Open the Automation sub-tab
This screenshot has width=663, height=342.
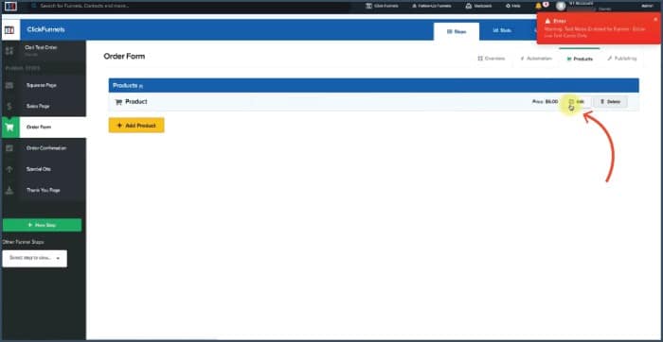(x=536, y=59)
